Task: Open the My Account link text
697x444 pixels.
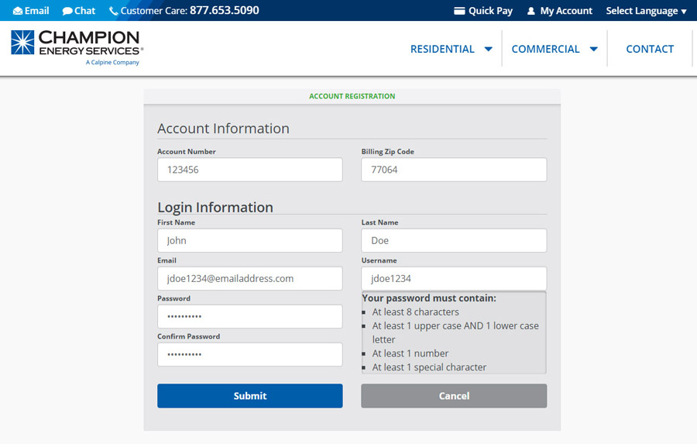Action: tap(566, 11)
